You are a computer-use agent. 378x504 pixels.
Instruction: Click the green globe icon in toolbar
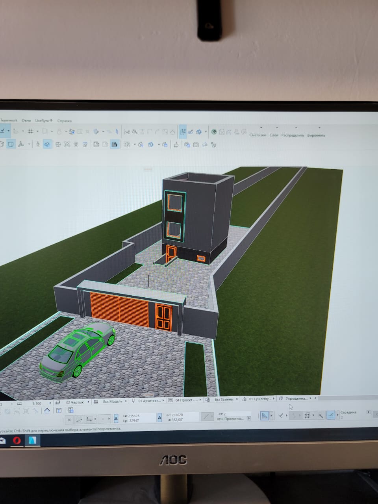click(214, 132)
